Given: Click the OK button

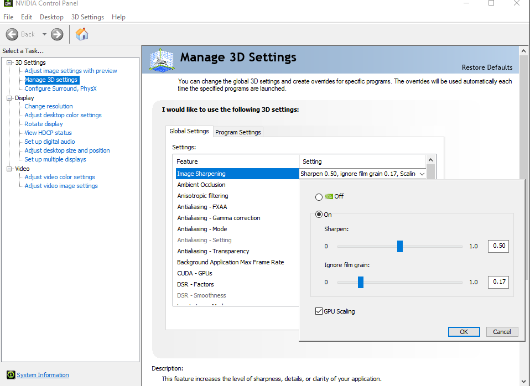Looking at the screenshot, I should [464, 332].
